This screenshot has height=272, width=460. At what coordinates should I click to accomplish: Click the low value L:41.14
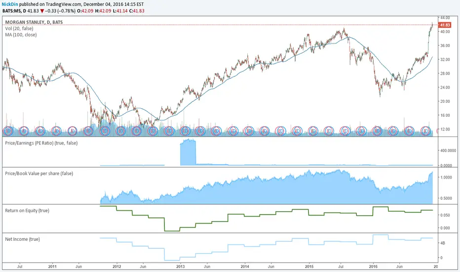(120, 11)
